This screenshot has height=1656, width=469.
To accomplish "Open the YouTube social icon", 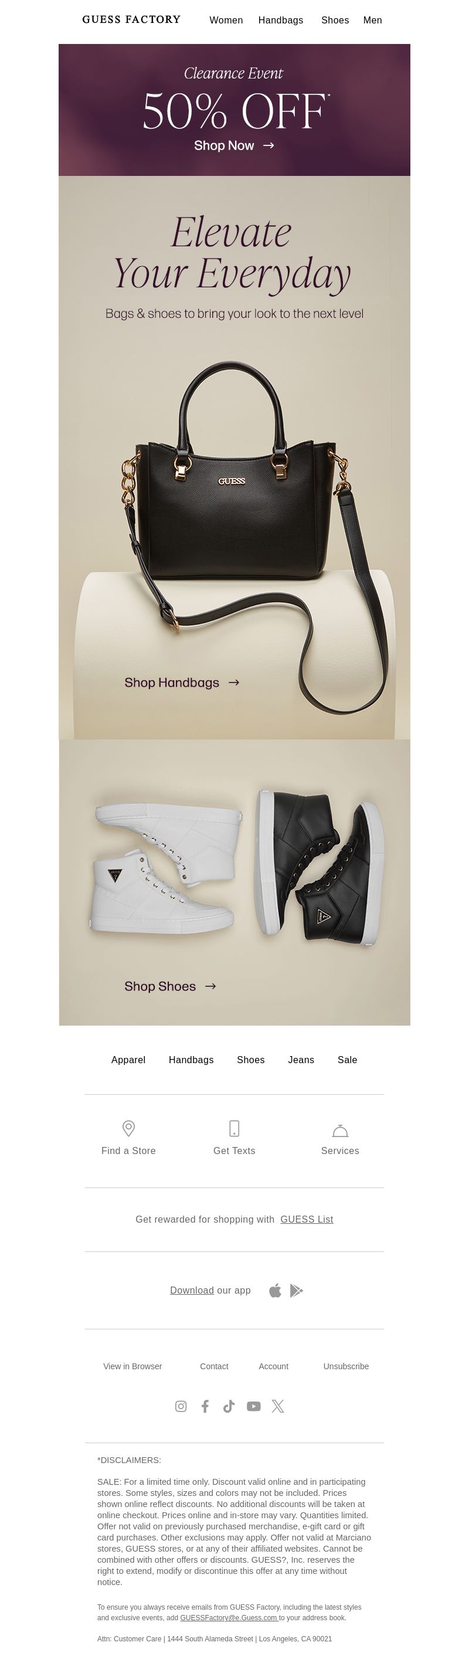I will tap(254, 1406).
